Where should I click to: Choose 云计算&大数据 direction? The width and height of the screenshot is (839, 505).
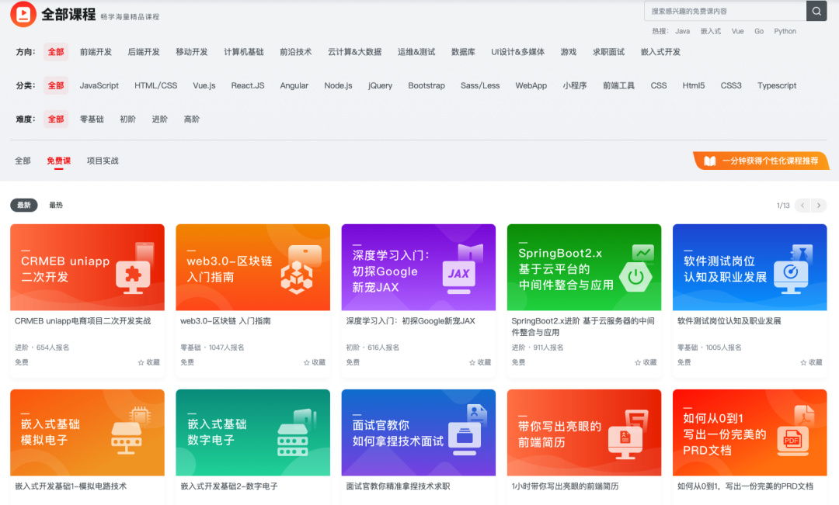pyautogui.click(x=355, y=52)
